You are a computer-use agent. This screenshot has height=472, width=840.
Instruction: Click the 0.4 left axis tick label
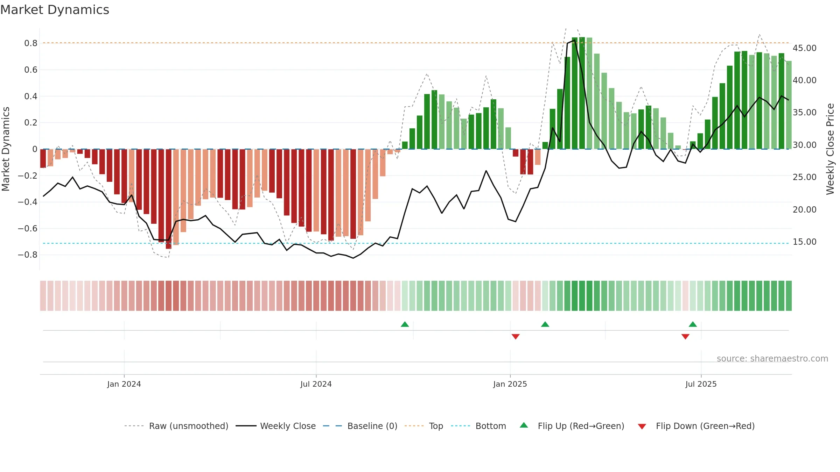(x=31, y=96)
